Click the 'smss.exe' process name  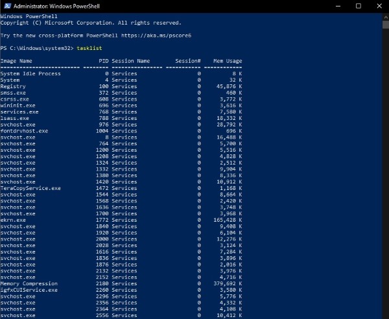13,93
